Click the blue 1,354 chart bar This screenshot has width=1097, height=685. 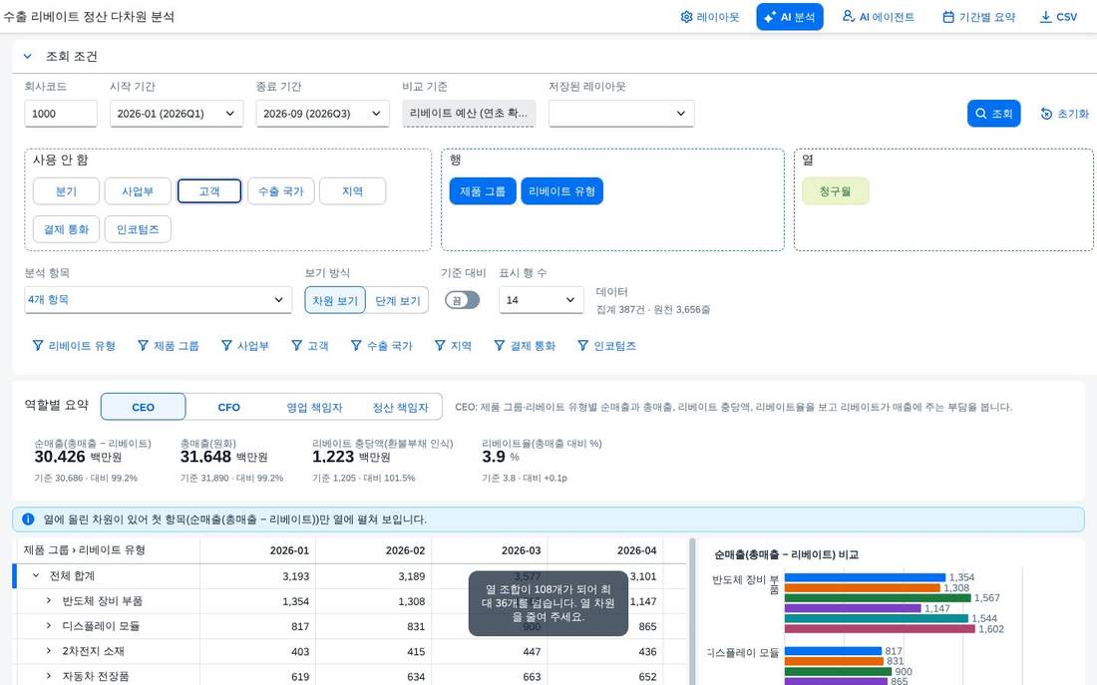[x=865, y=577]
